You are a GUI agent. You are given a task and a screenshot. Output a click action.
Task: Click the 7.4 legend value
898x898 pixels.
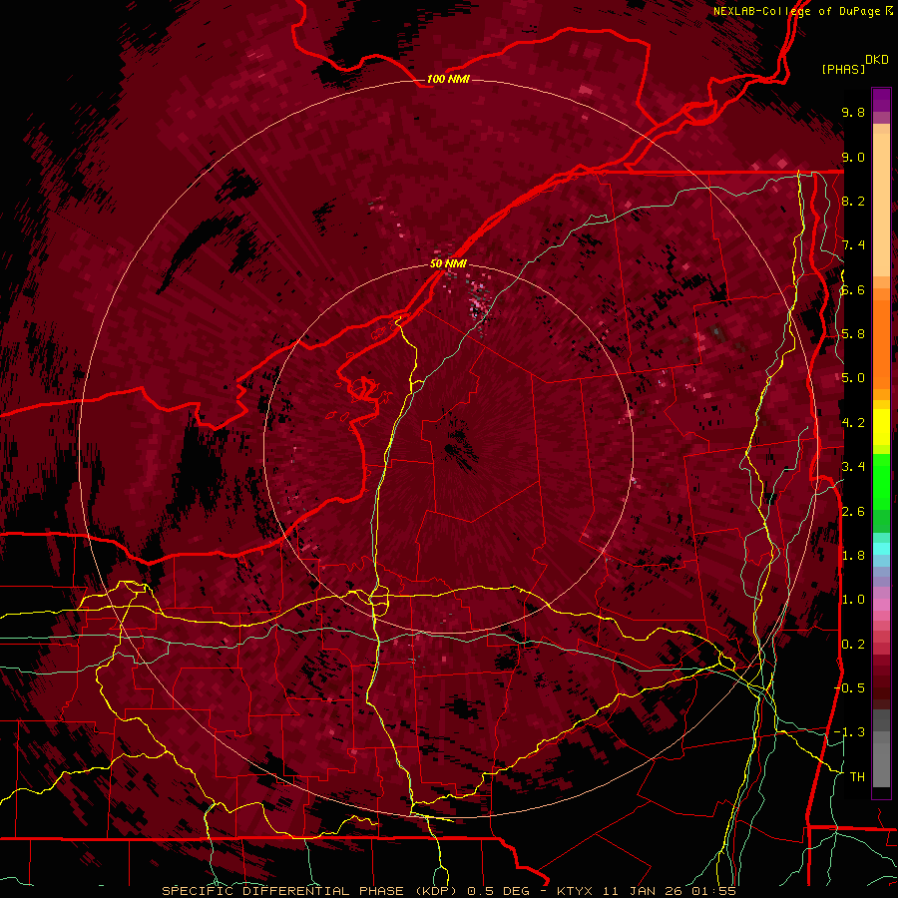click(853, 245)
